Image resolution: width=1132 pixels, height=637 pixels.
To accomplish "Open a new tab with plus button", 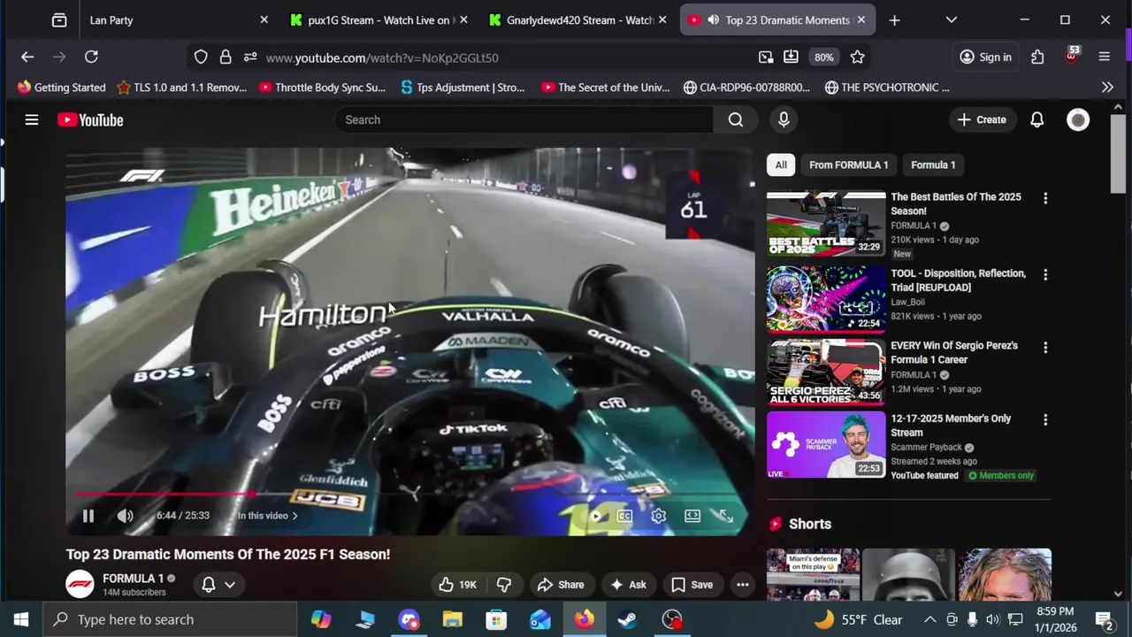I will 894,19.
